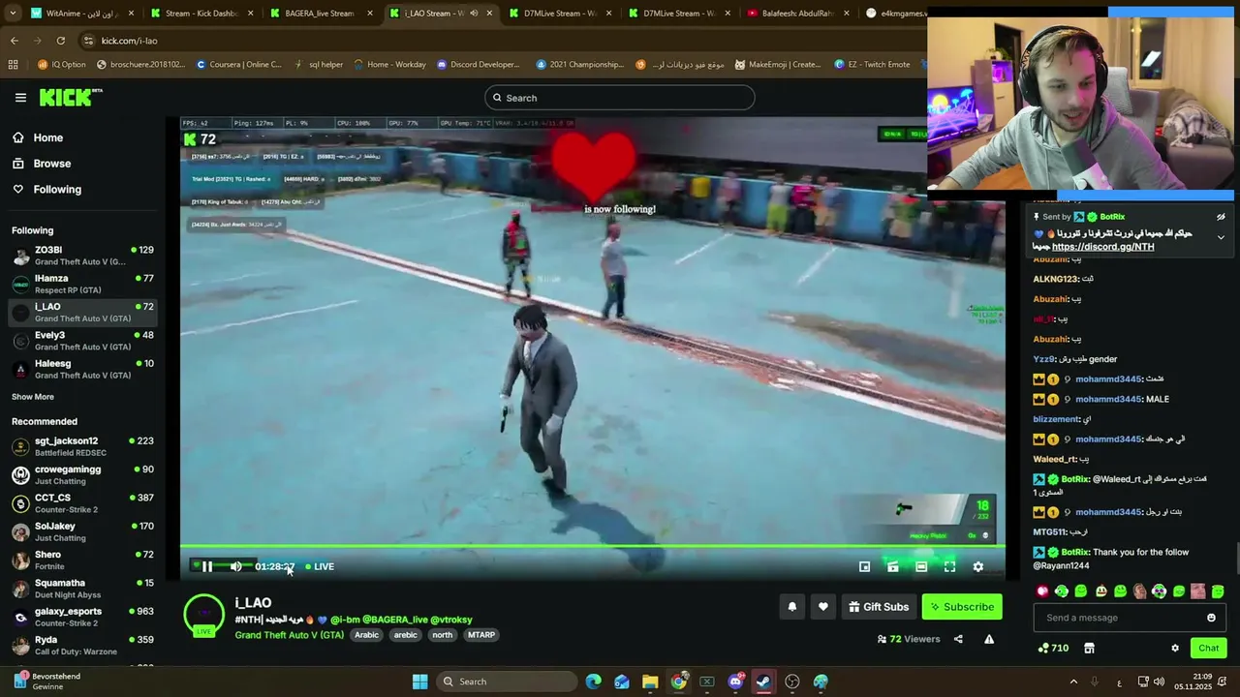Click the Kick logo

click(70, 97)
